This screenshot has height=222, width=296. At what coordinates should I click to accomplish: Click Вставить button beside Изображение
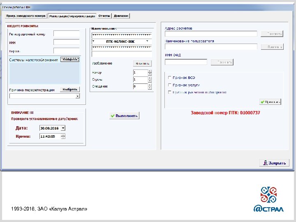pyautogui.click(x=142, y=63)
